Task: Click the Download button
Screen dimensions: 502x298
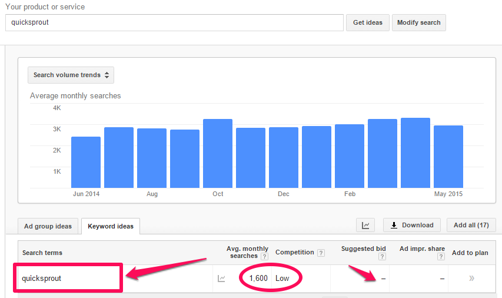Action: point(412,225)
